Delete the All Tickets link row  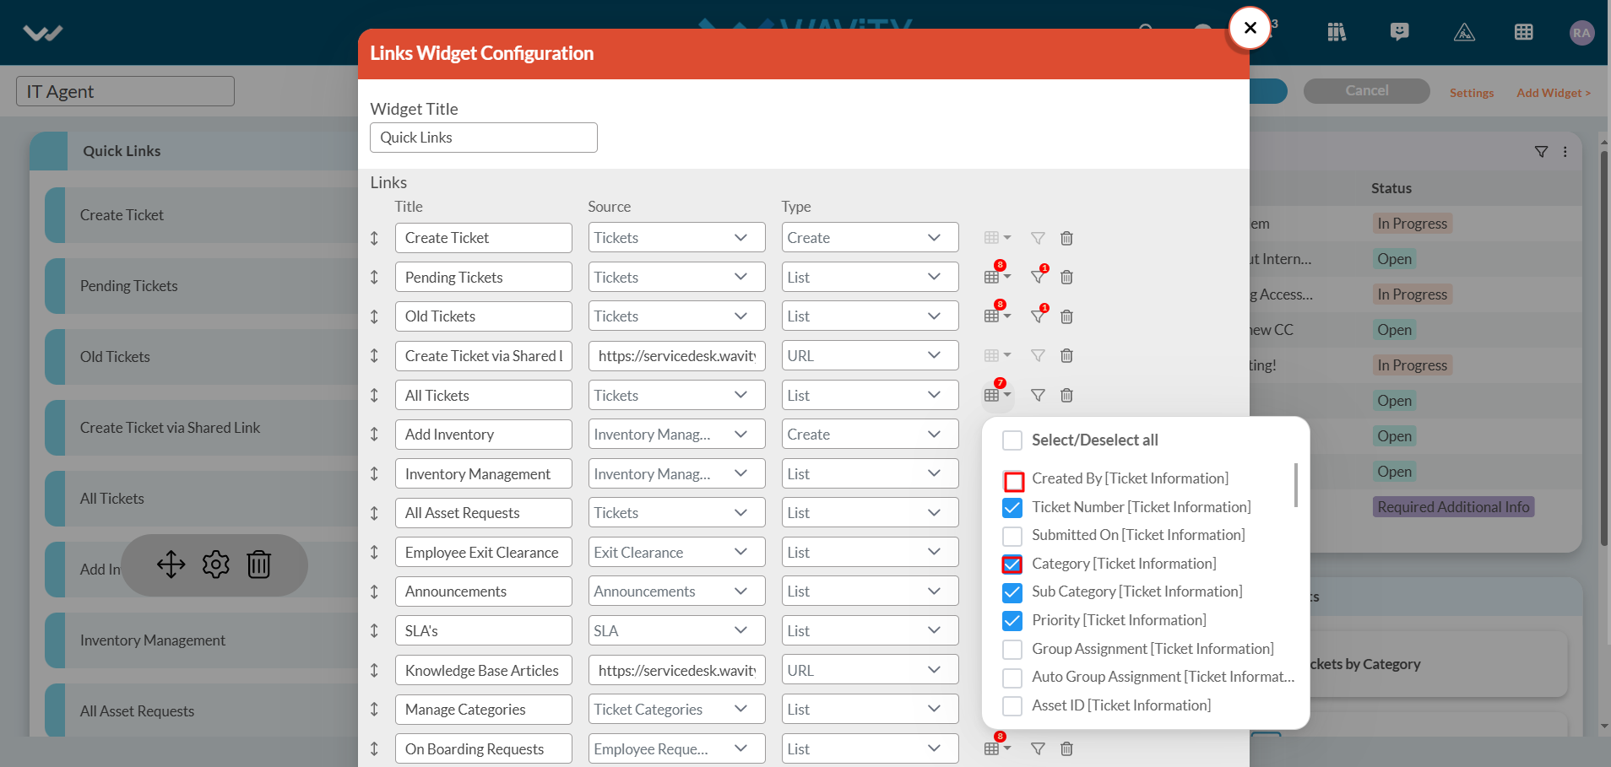tap(1066, 395)
